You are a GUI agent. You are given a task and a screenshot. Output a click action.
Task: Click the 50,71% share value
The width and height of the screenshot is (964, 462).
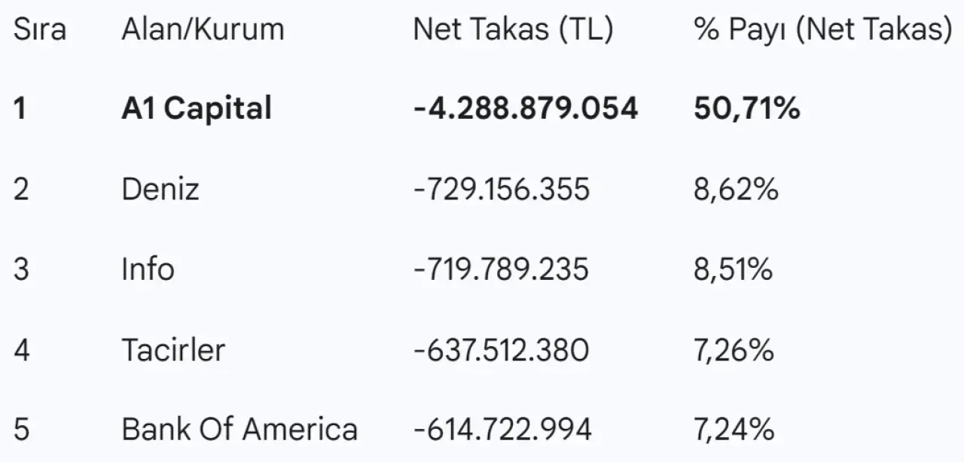click(x=746, y=109)
